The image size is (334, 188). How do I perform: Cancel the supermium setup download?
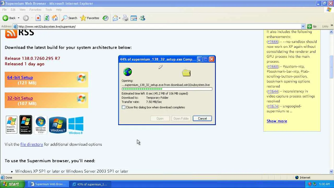[x=202, y=119]
